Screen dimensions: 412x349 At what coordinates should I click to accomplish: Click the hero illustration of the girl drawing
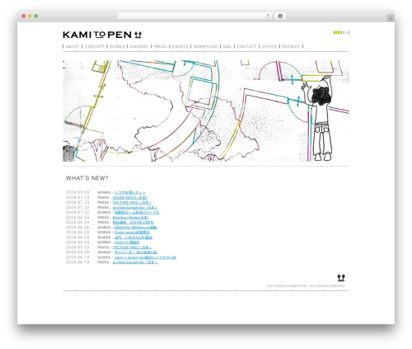[206, 111]
